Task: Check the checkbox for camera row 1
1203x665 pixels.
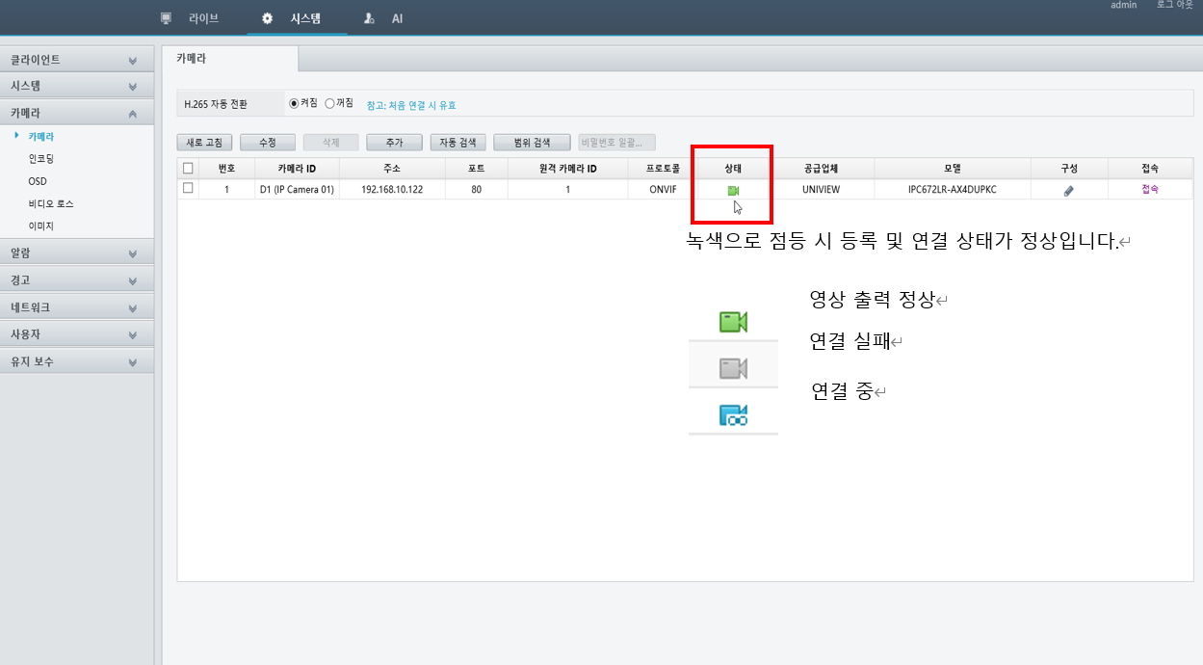Action: tap(188, 189)
